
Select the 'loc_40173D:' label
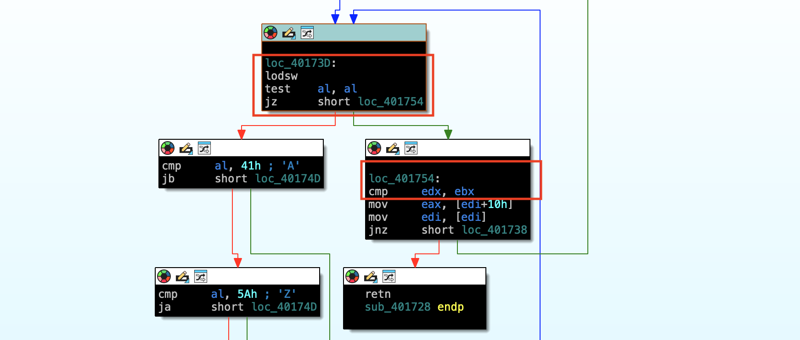point(301,63)
